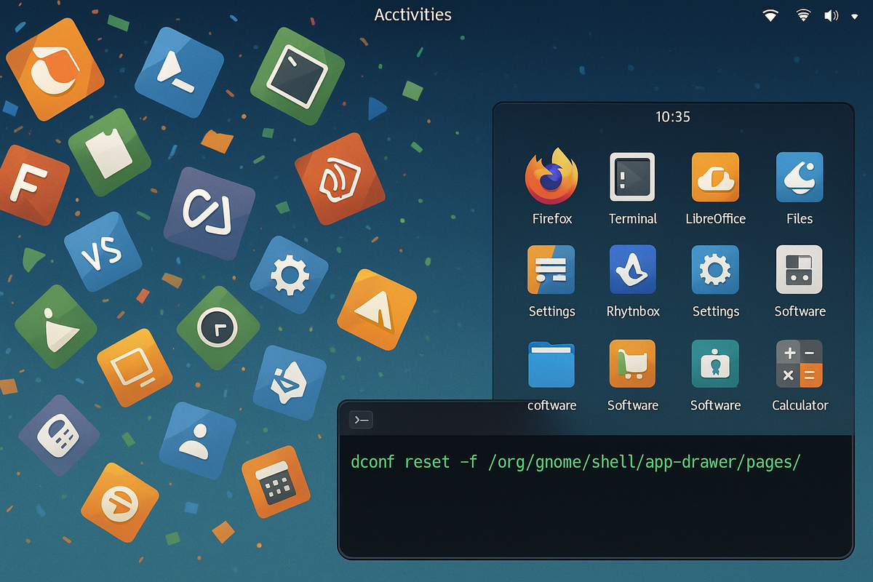This screenshot has width=873, height=582.
Task: Click the tilted green tile with dark window square
Action: pyautogui.click(x=297, y=76)
